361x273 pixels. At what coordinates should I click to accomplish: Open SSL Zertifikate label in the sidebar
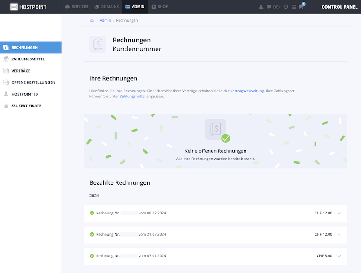pyautogui.click(x=26, y=106)
